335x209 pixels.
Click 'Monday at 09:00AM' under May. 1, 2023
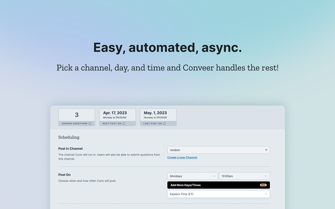click(x=155, y=117)
